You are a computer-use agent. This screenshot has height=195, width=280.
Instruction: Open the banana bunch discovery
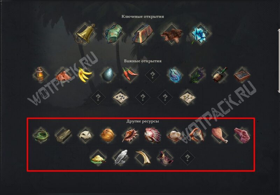[x=85, y=75]
